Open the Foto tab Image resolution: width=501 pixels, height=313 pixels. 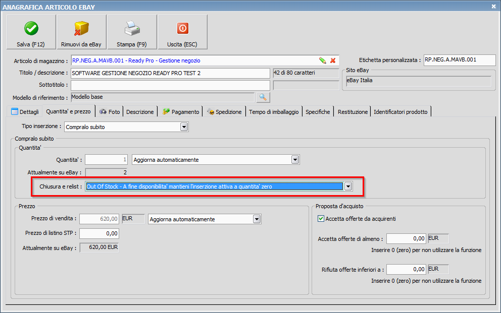(x=110, y=111)
